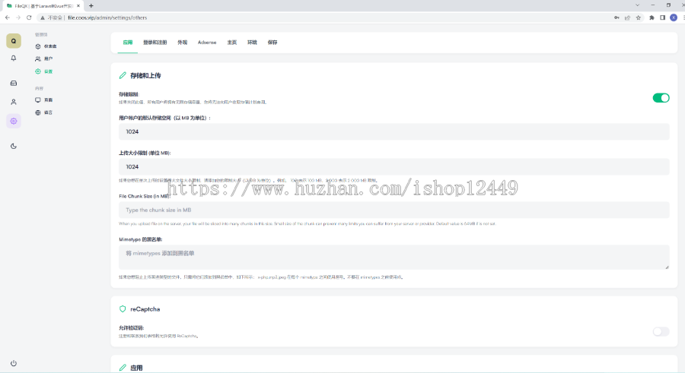Open browser extensions puzzle icon

coord(652,17)
